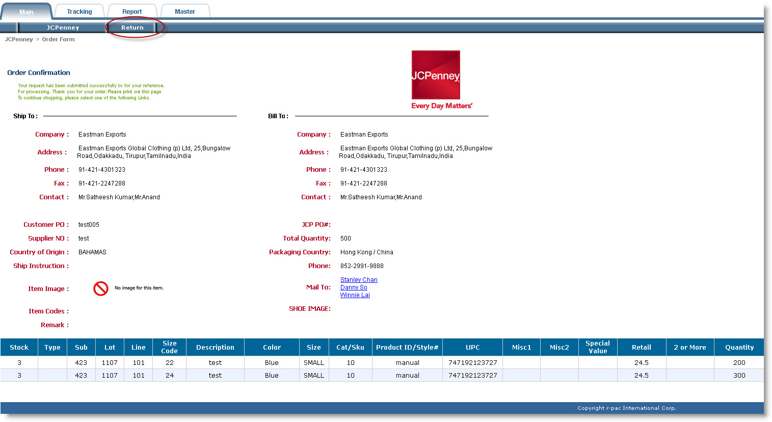Click the JCPenney breadcrumb link

[x=19, y=39]
